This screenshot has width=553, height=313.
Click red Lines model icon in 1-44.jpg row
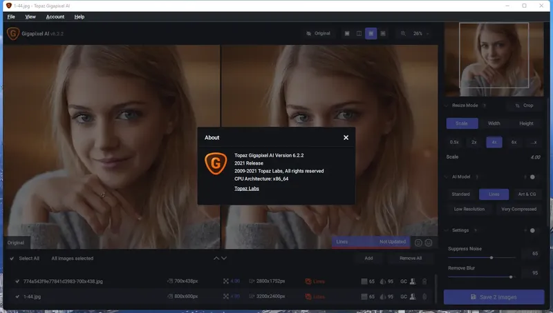point(308,296)
